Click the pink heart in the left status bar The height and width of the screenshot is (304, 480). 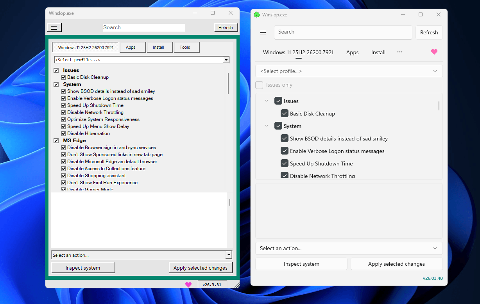click(189, 284)
